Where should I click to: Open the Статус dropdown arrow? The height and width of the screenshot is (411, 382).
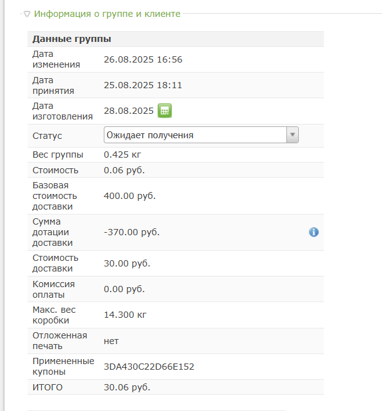point(293,135)
